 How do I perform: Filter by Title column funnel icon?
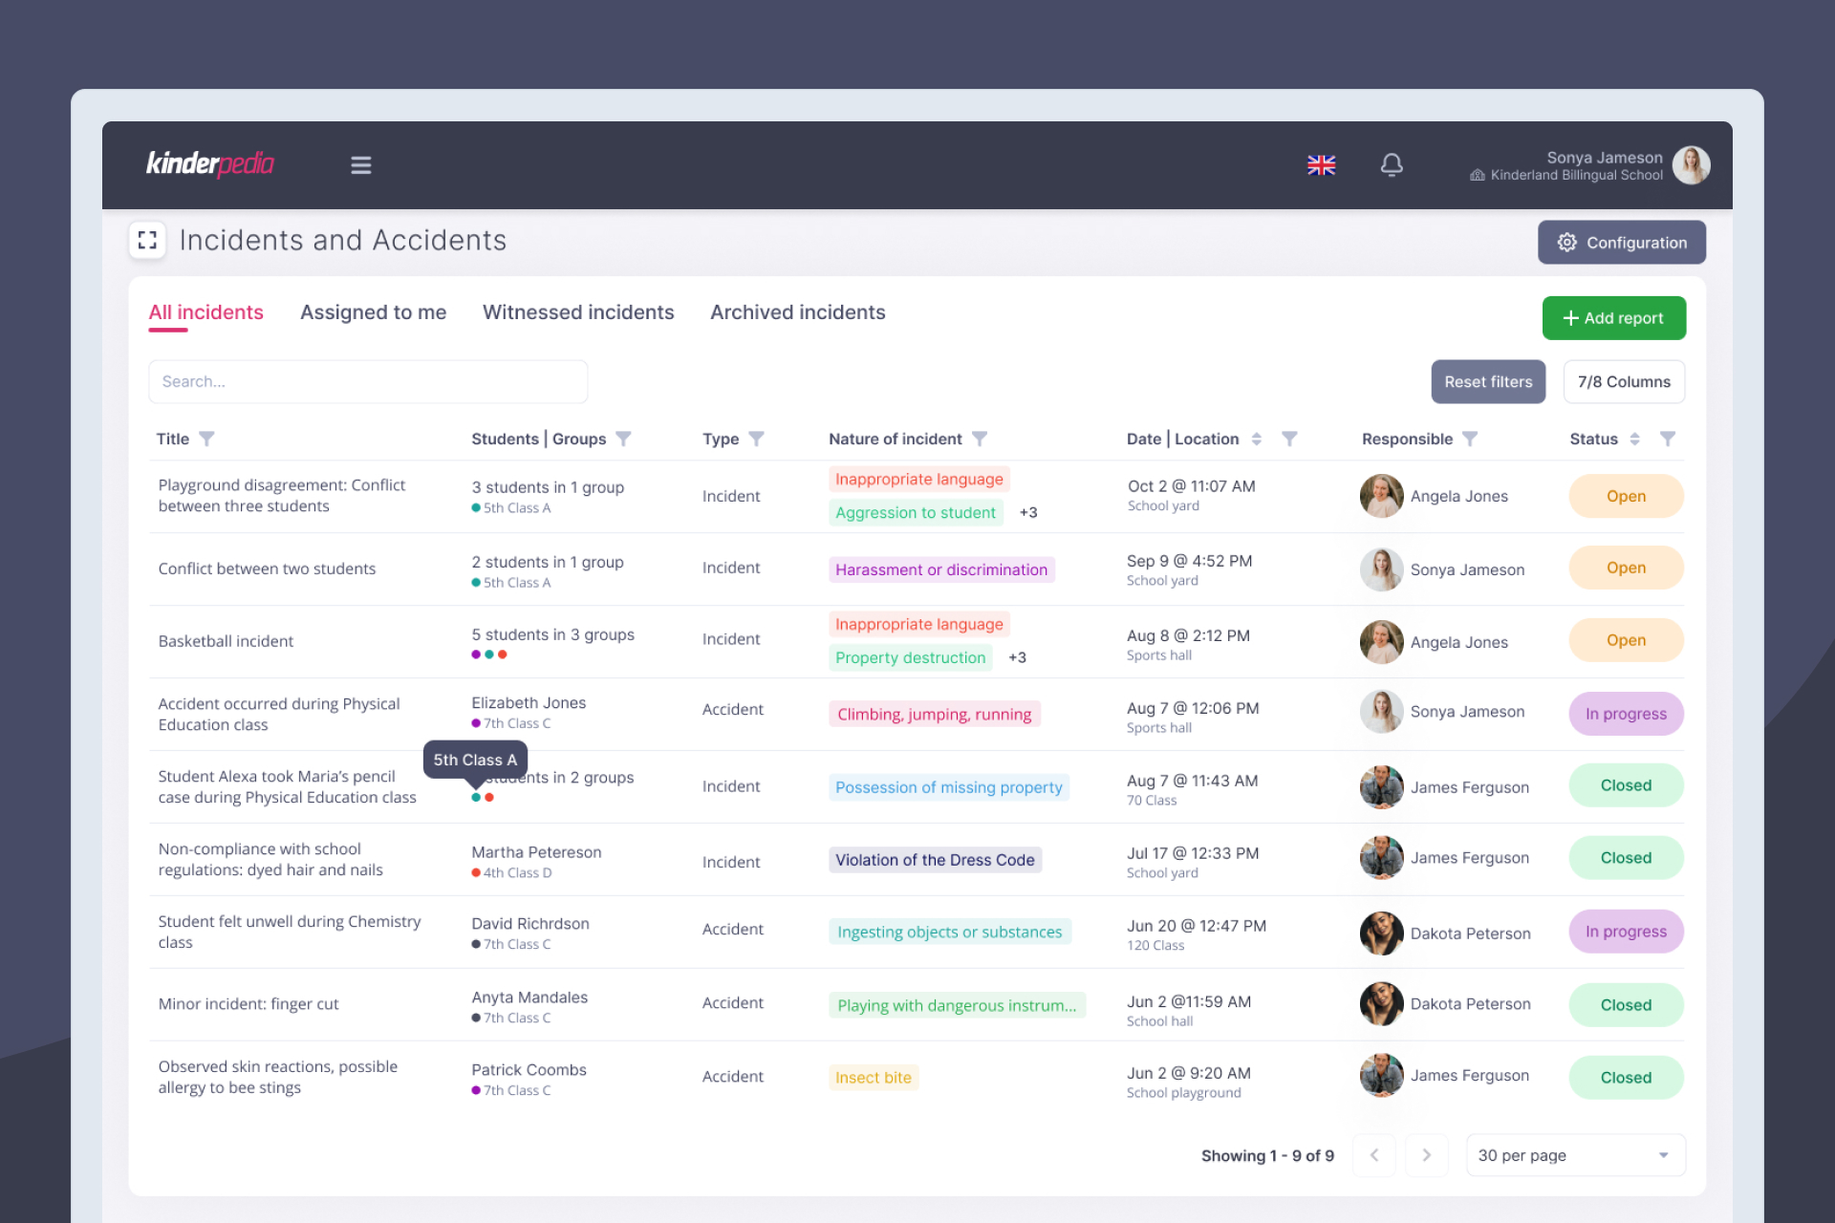(x=207, y=439)
